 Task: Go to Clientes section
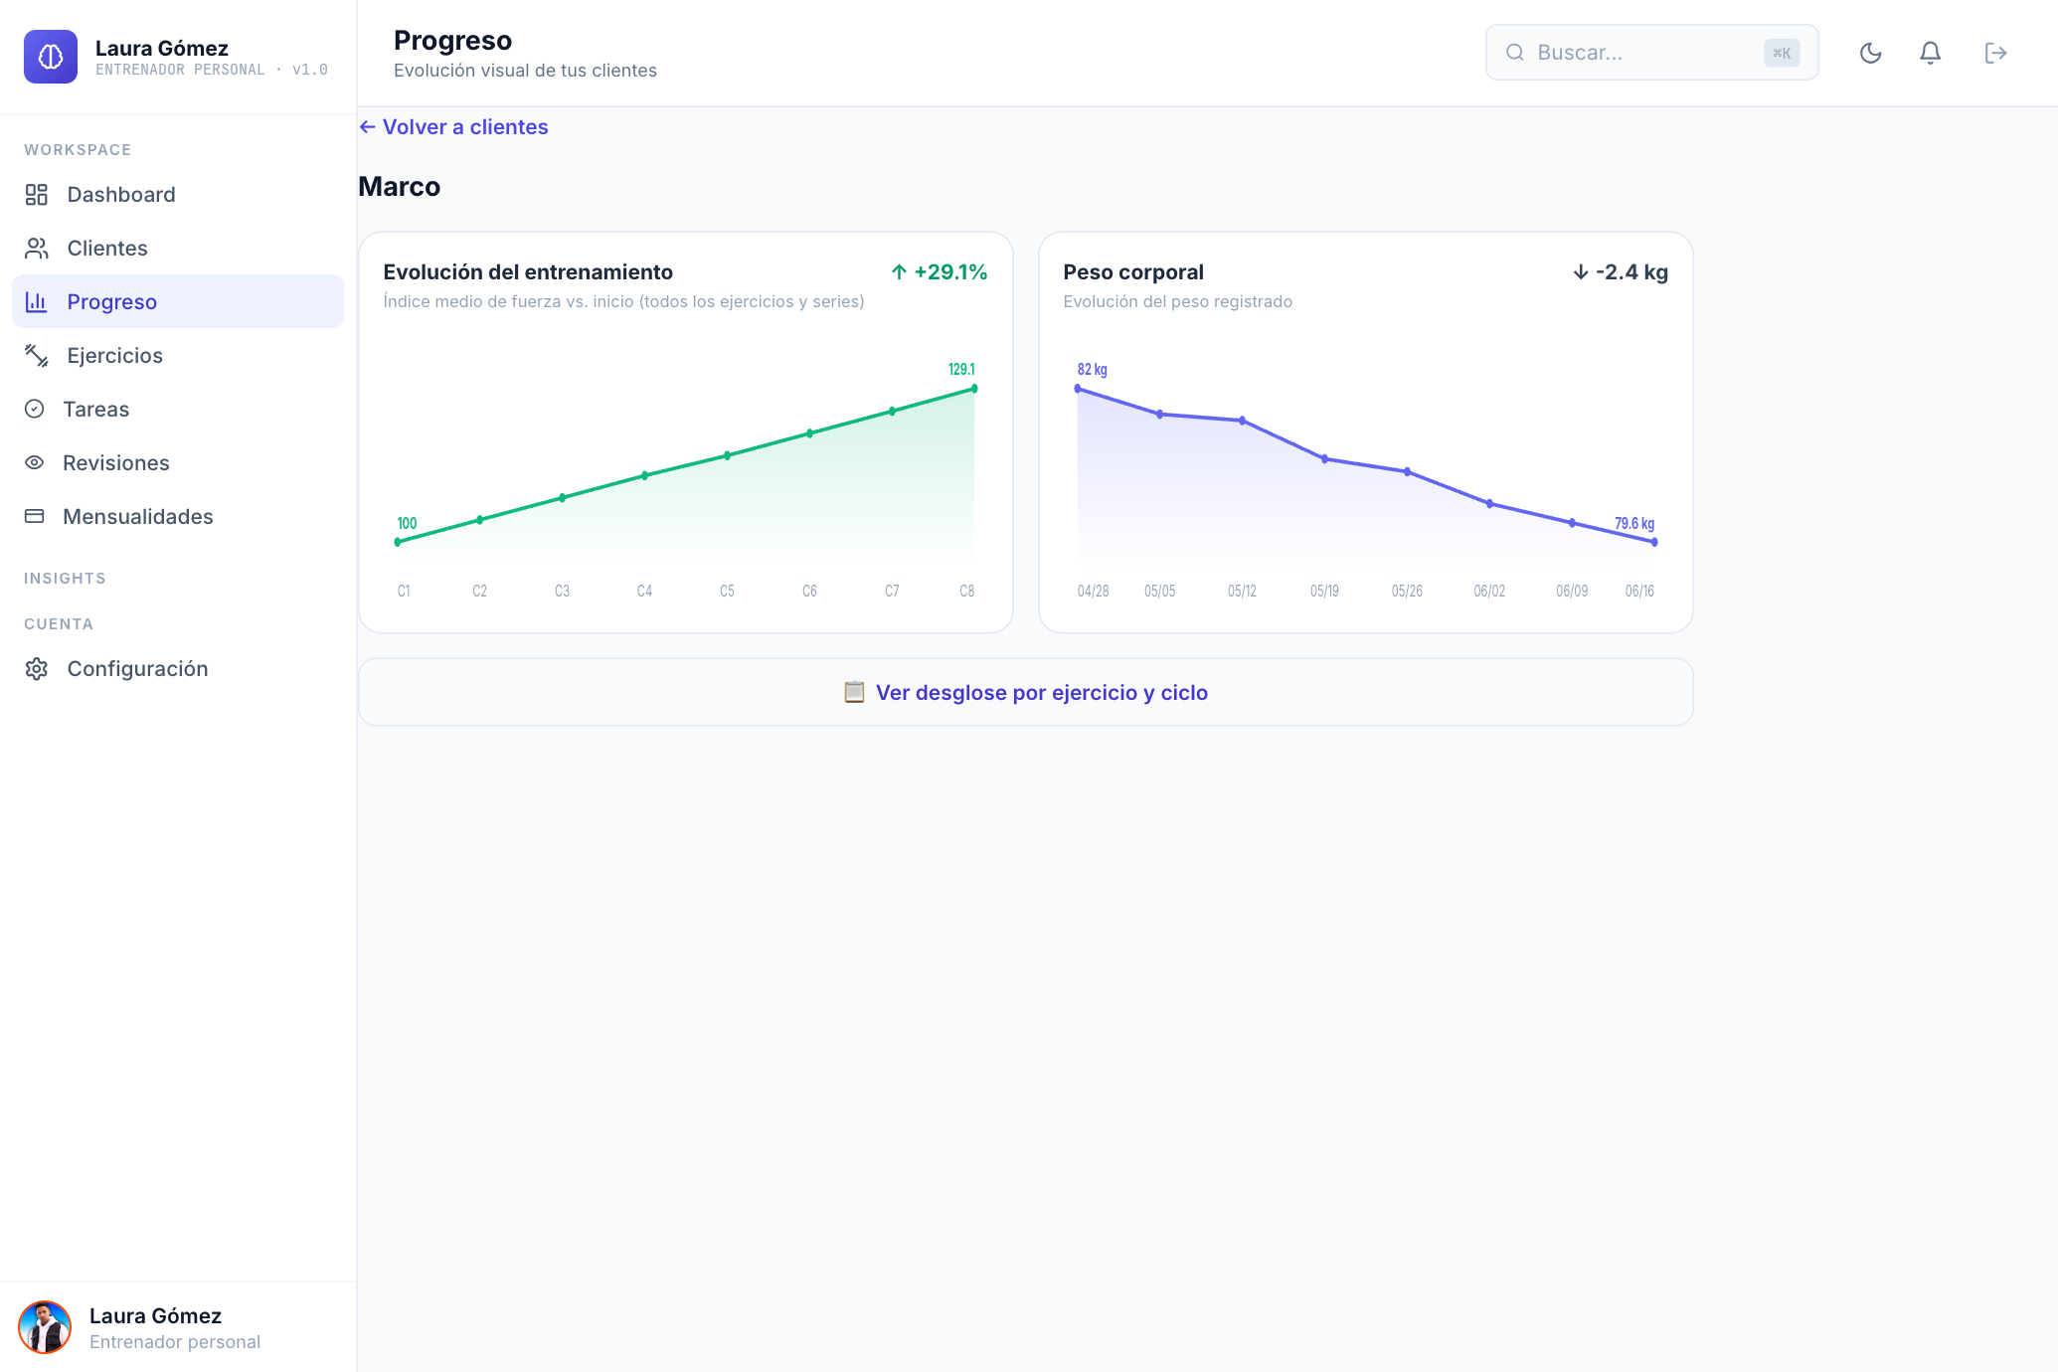(x=178, y=249)
